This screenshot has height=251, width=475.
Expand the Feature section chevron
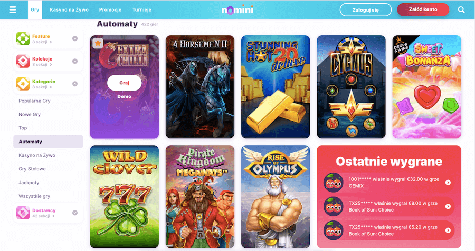[x=75, y=38]
